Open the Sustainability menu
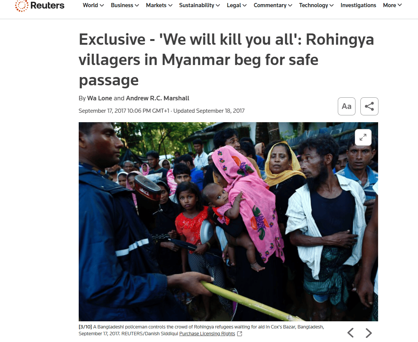This screenshot has height=342, width=418. [x=200, y=5]
